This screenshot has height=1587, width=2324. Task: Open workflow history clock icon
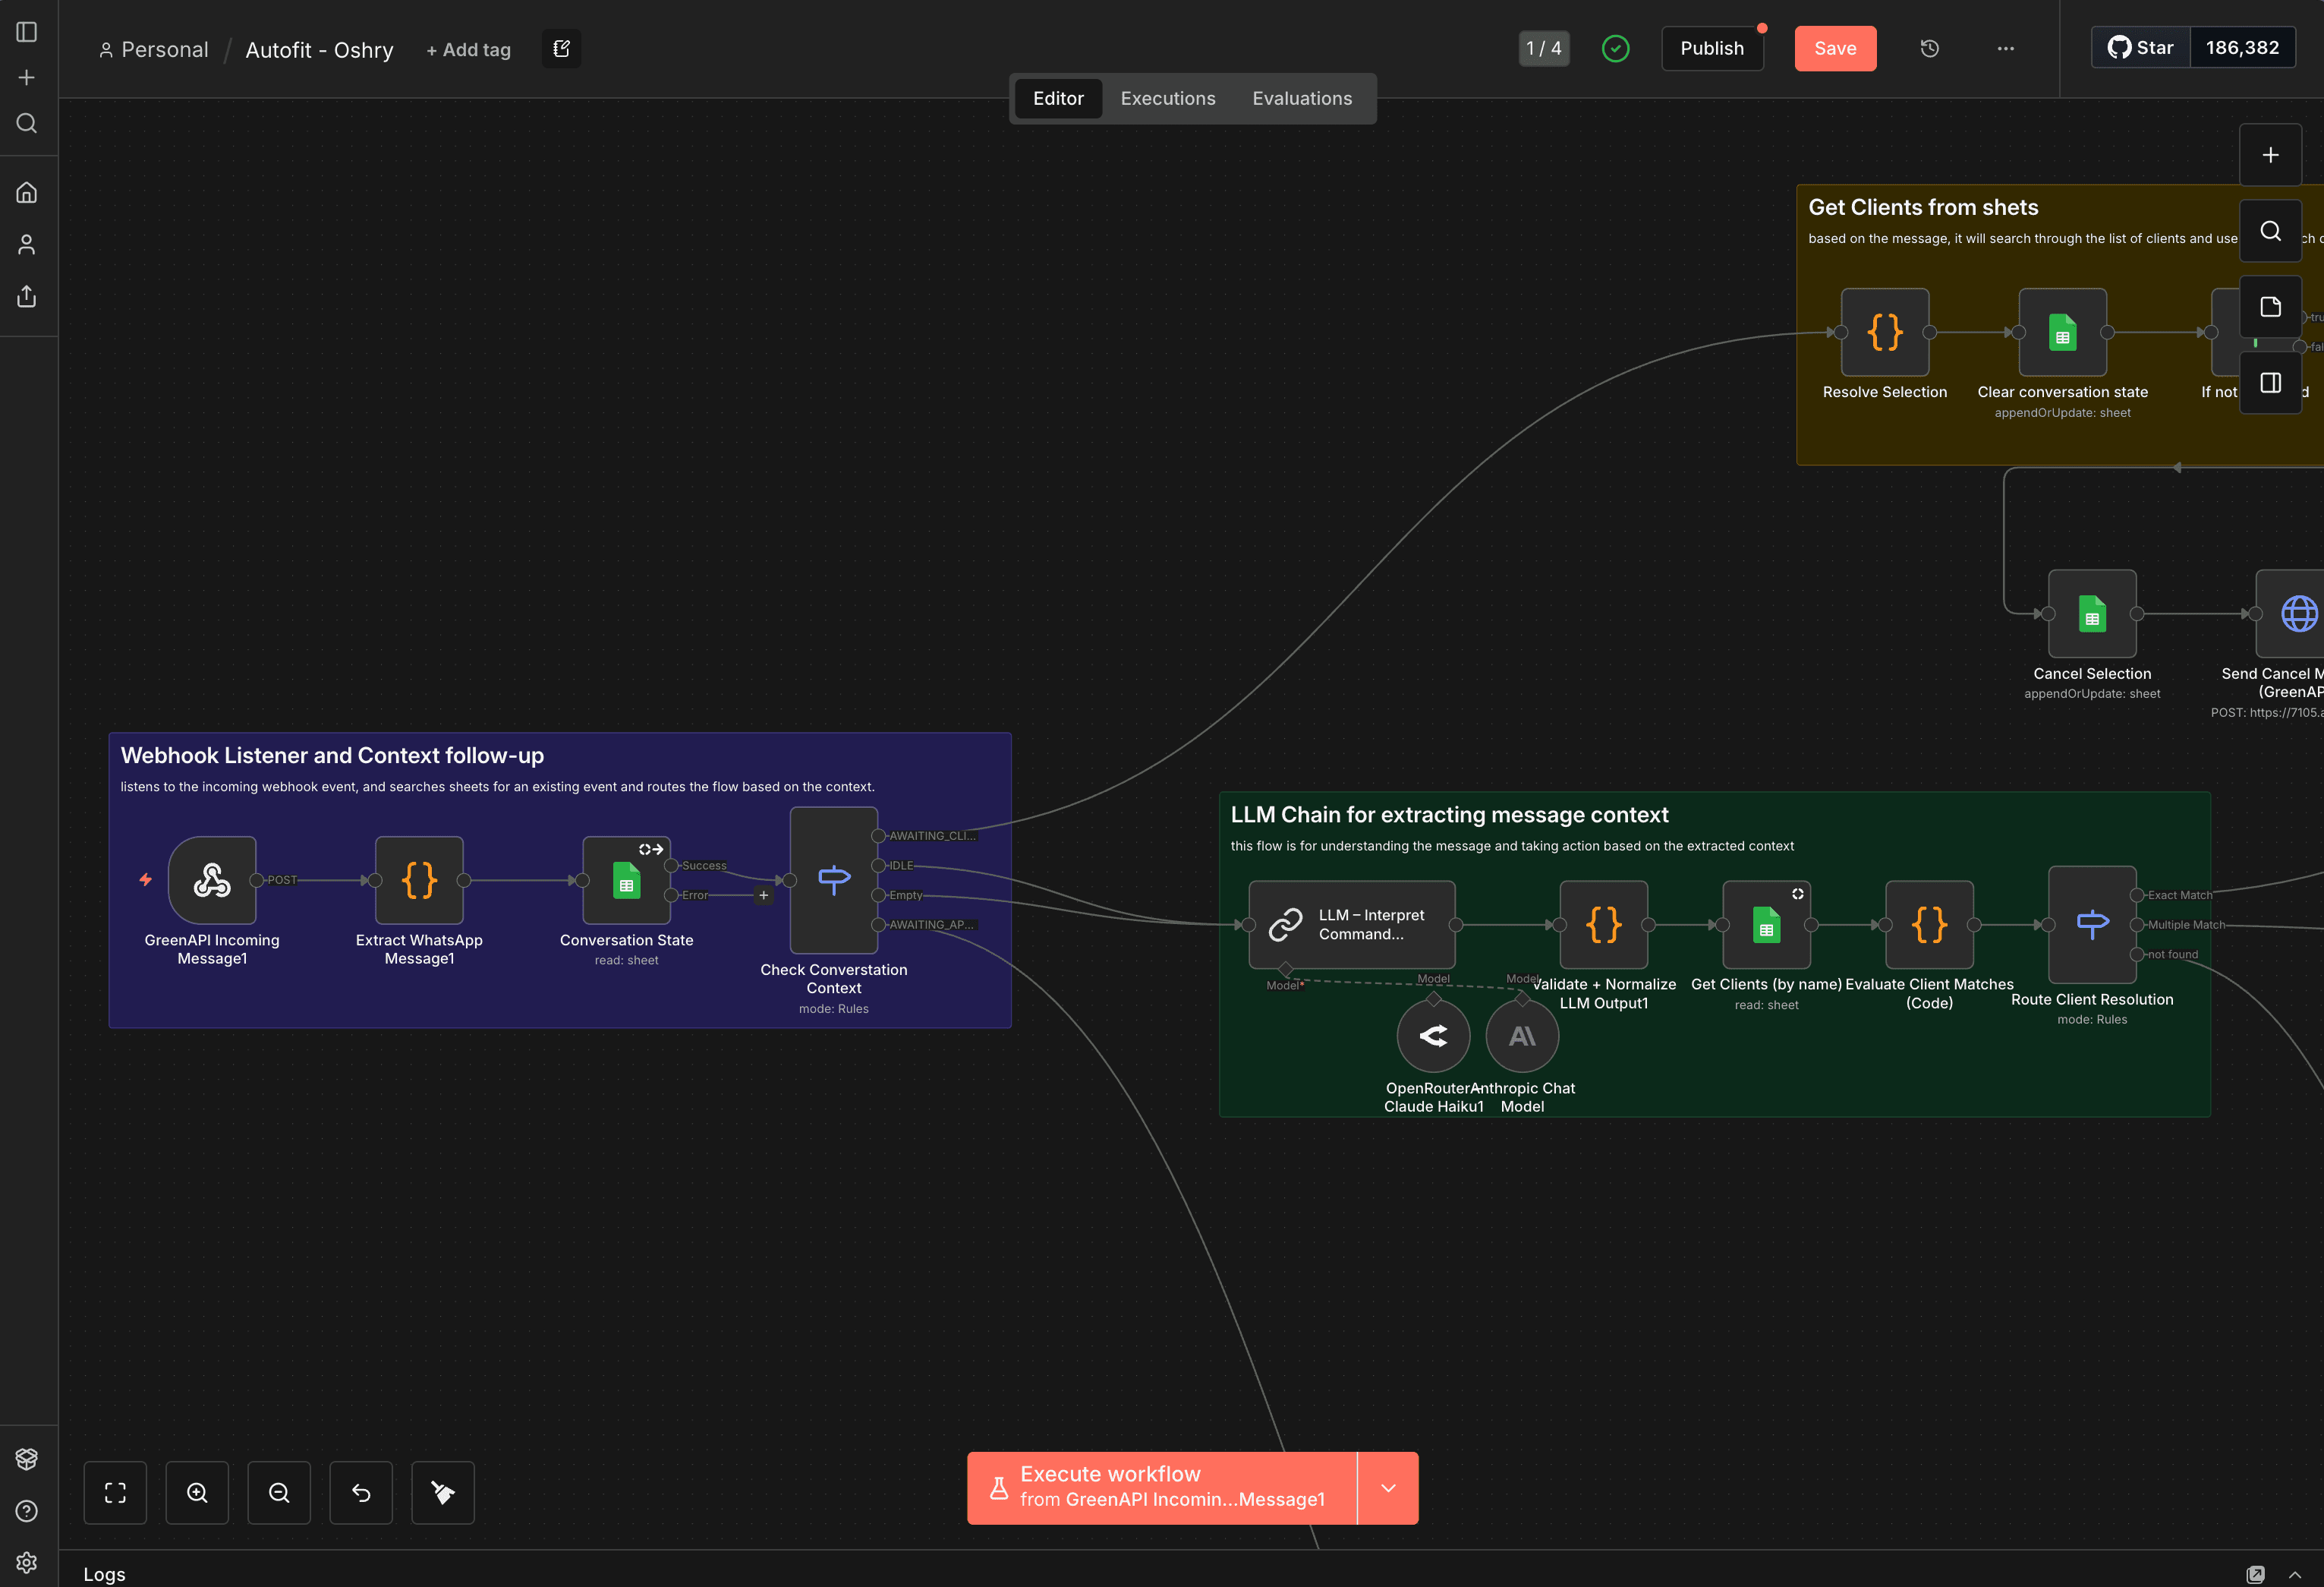(x=1929, y=48)
